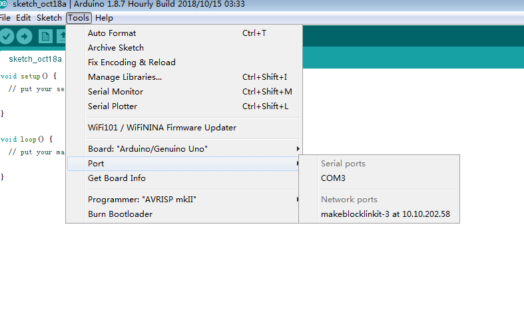Screen dimensions: 524x336
Task: Open WiFi101 / WiFiNINA Firmware Updater
Action: point(184,128)
